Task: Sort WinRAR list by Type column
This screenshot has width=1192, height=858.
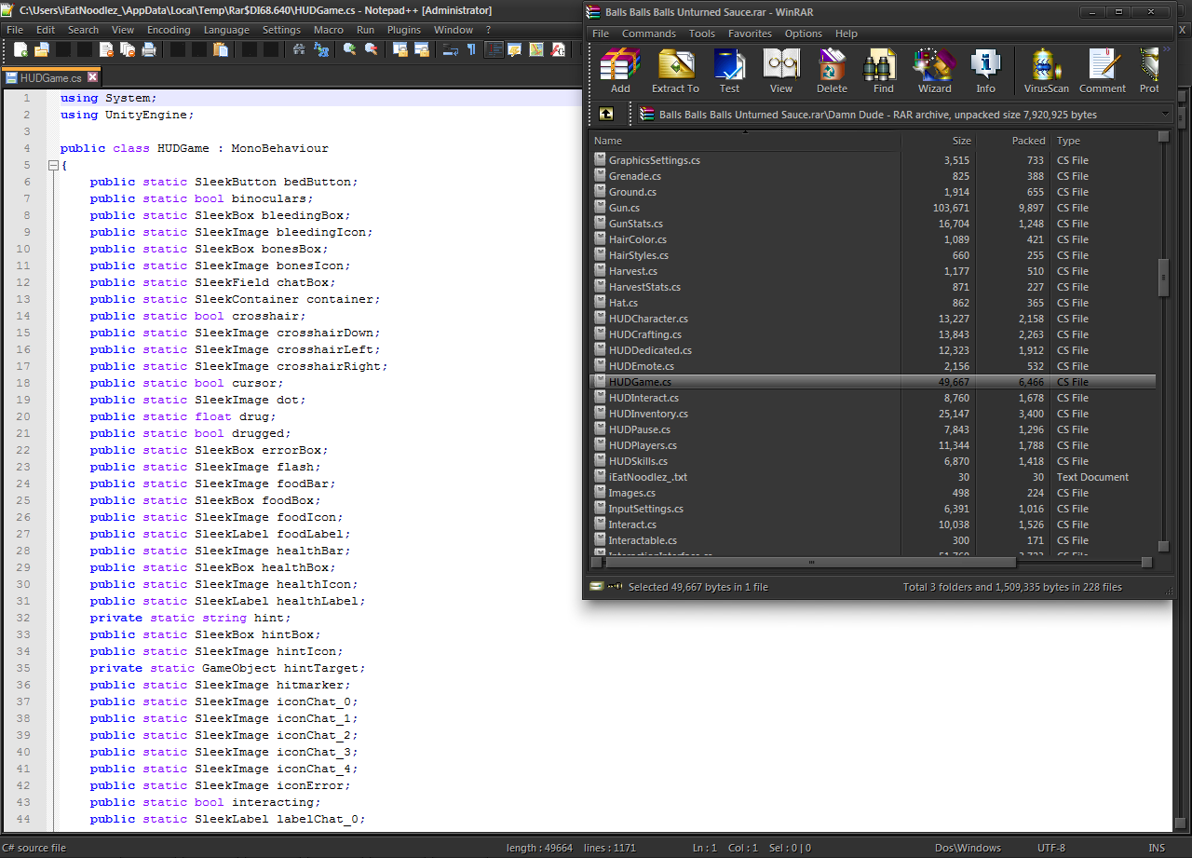Action: click(x=1104, y=141)
